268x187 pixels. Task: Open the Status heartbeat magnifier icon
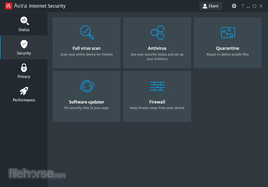24,21
